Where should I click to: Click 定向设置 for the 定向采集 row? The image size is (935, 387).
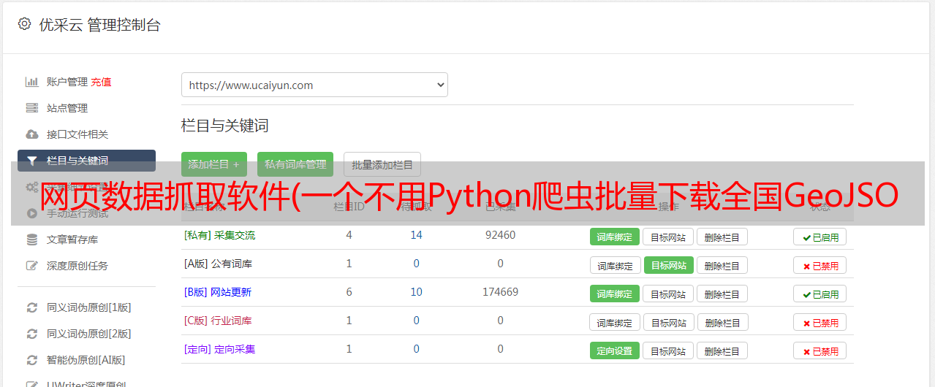pos(614,350)
